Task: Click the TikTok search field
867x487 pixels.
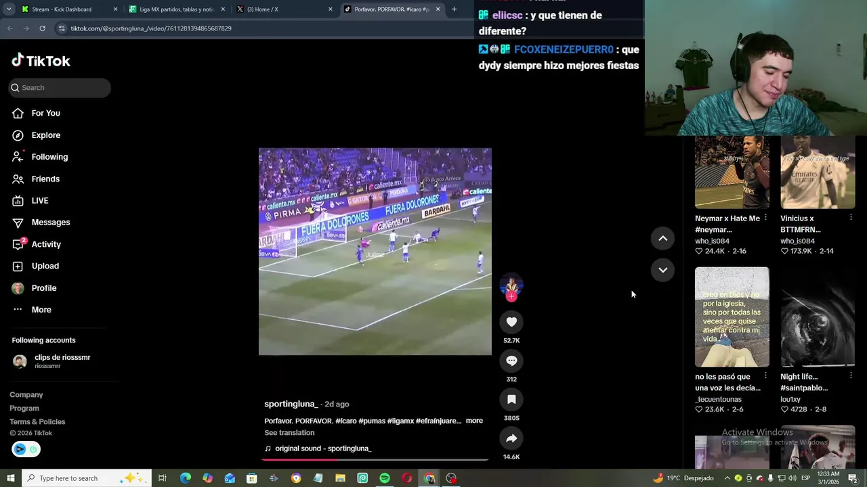Action: 60,87
